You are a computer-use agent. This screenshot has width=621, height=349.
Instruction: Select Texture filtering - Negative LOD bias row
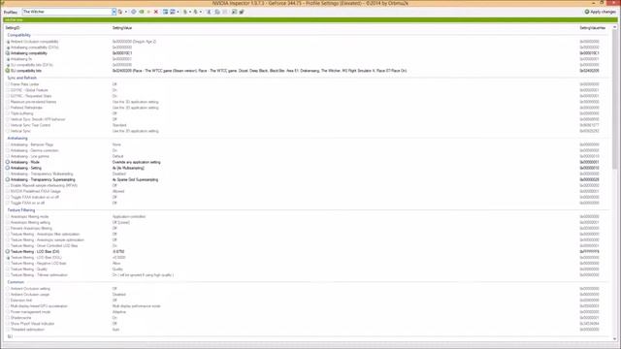tap(307, 263)
